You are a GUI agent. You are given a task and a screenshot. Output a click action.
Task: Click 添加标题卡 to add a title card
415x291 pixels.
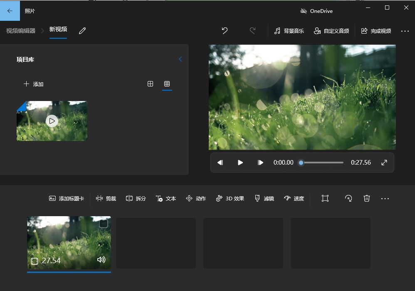[67, 198]
